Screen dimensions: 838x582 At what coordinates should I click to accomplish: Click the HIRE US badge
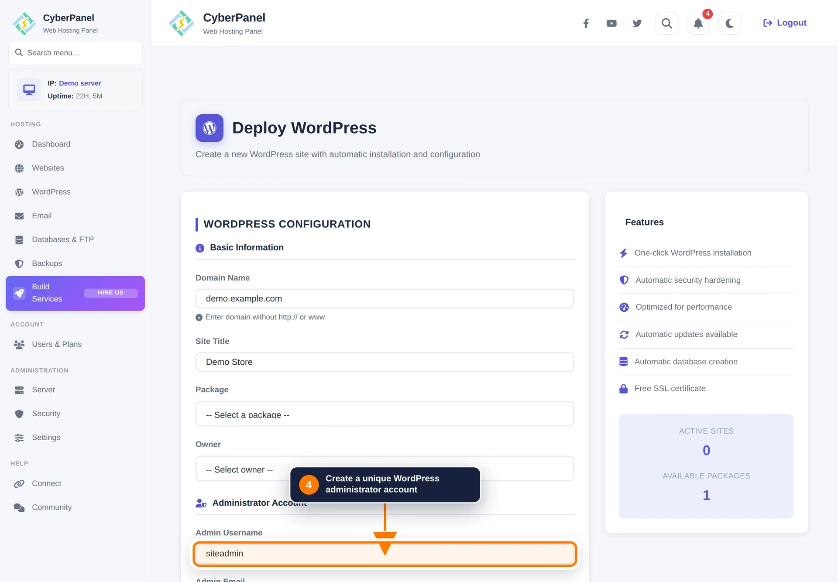point(110,293)
